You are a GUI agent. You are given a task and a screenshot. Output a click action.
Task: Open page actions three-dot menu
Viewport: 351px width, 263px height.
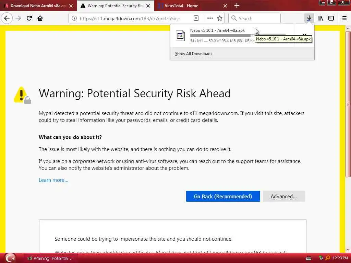[210, 18]
